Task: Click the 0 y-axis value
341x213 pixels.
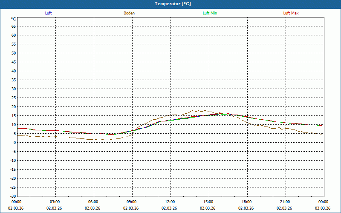Action: (x=15, y=143)
